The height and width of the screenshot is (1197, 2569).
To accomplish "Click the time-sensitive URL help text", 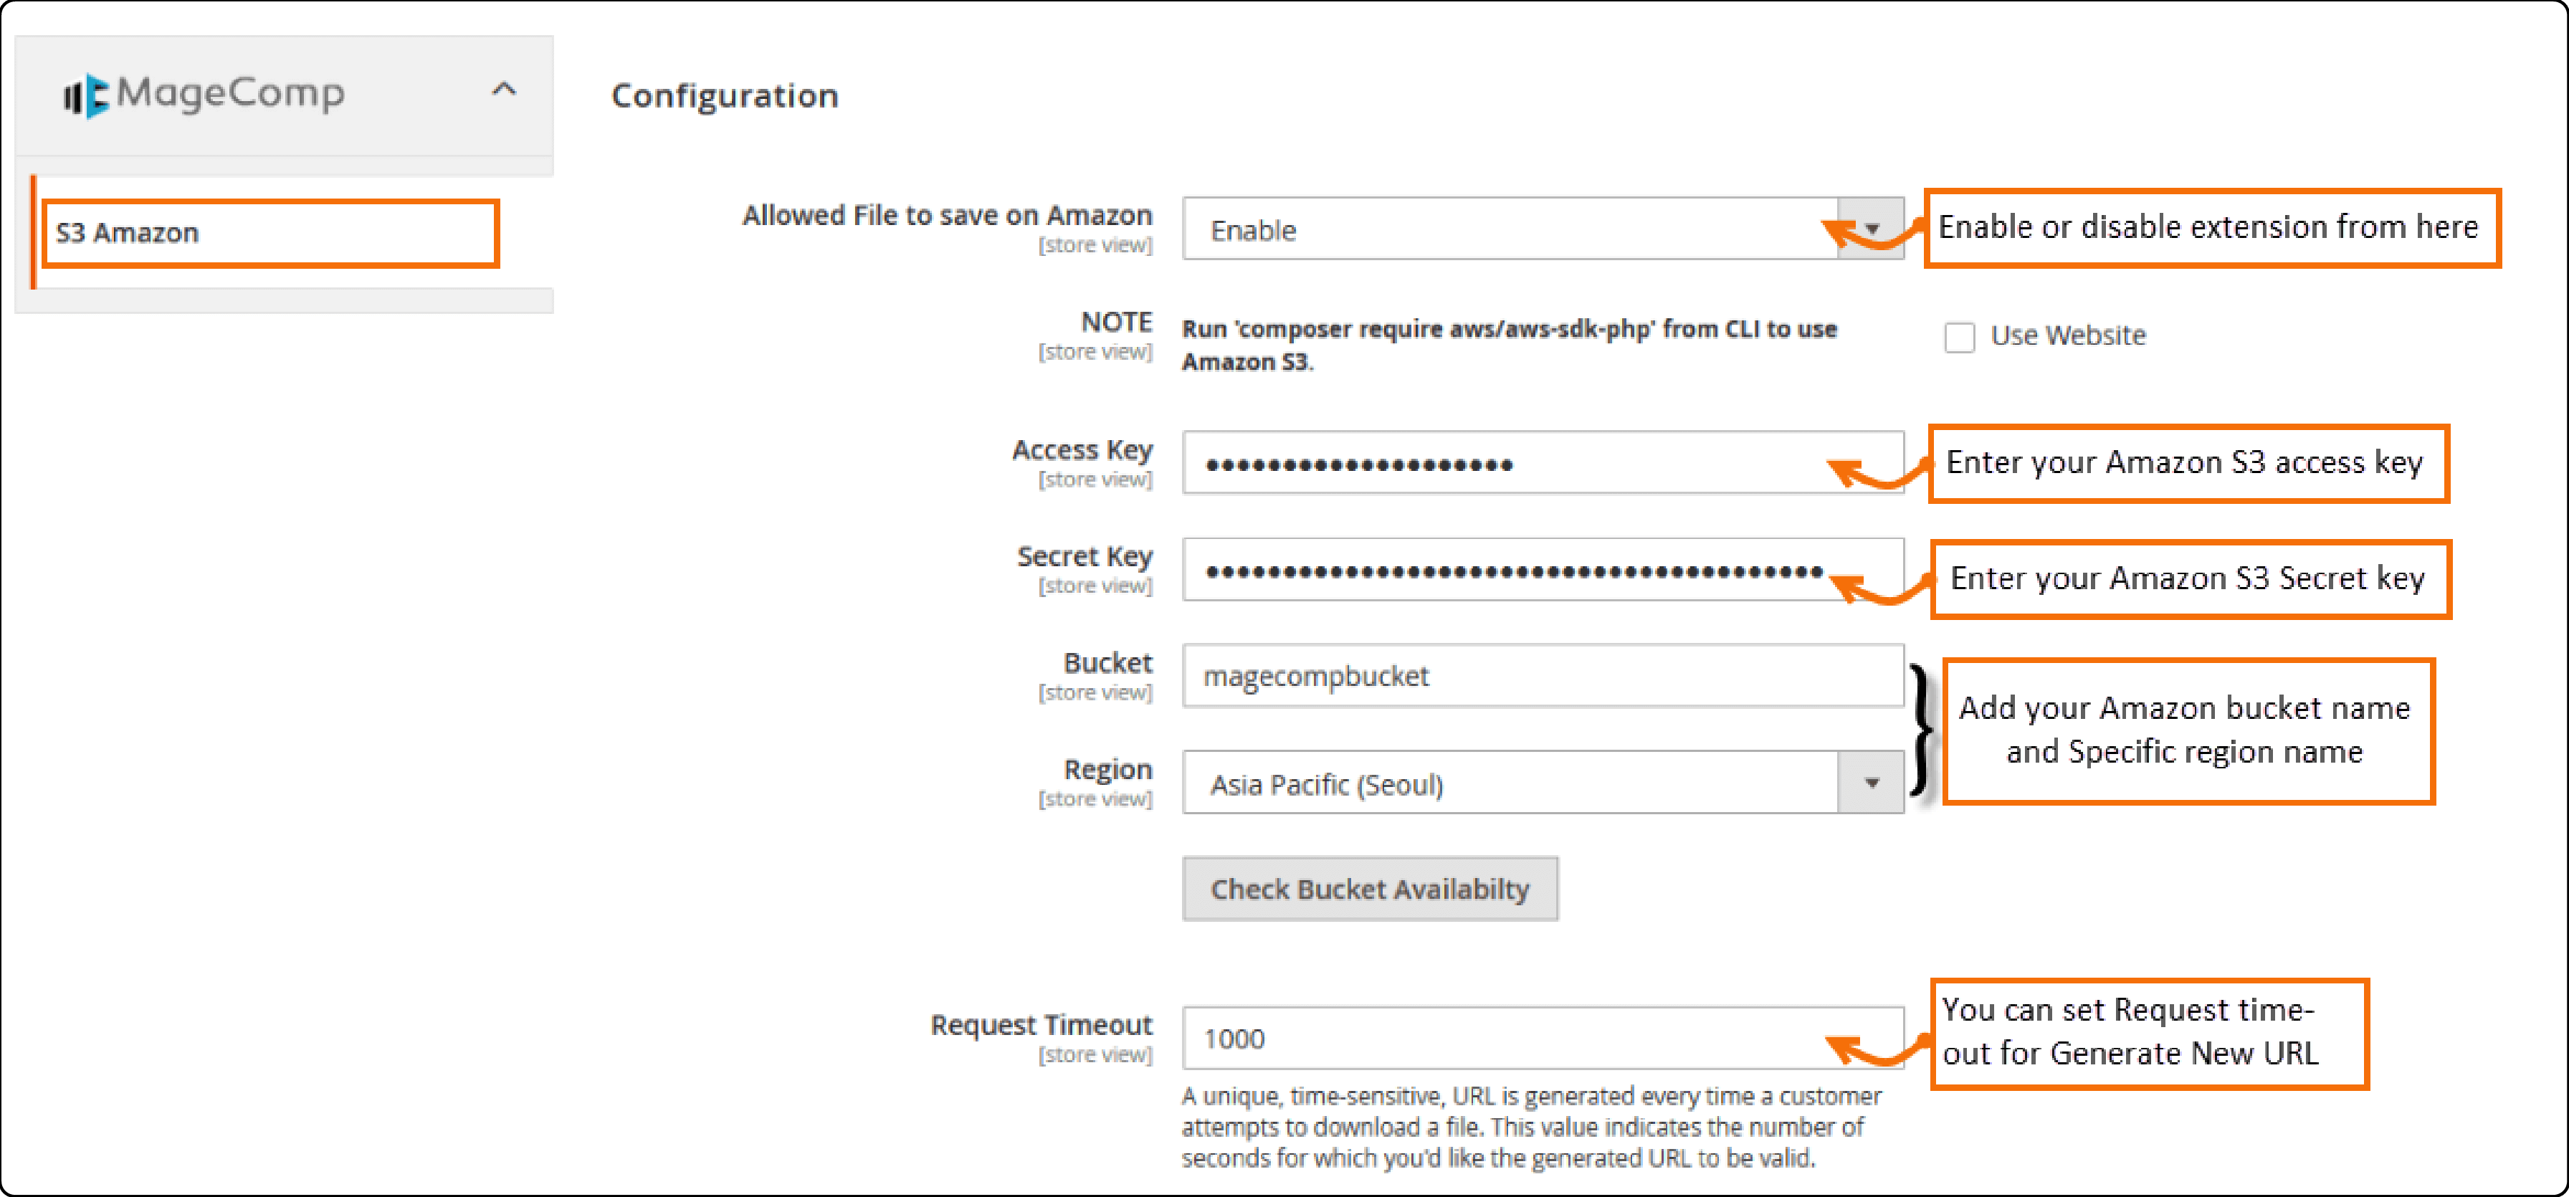I will point(1531,1127).
